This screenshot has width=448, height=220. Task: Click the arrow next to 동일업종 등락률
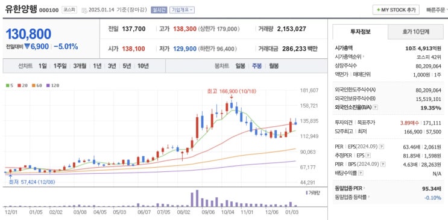[368, 197]
